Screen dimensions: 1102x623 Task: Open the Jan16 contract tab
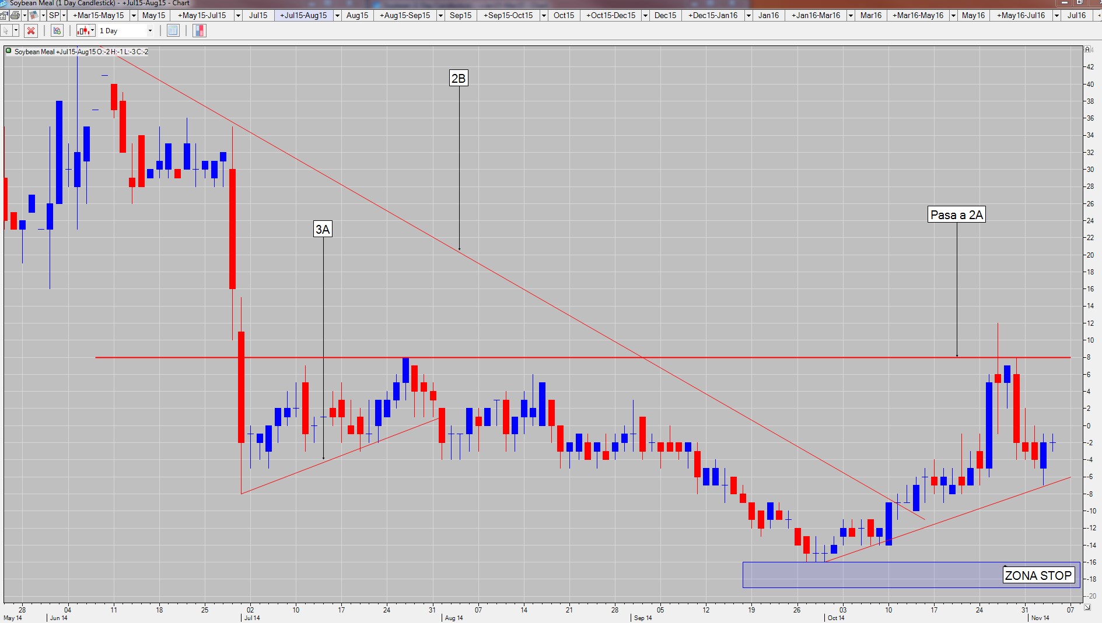(769, 15)
